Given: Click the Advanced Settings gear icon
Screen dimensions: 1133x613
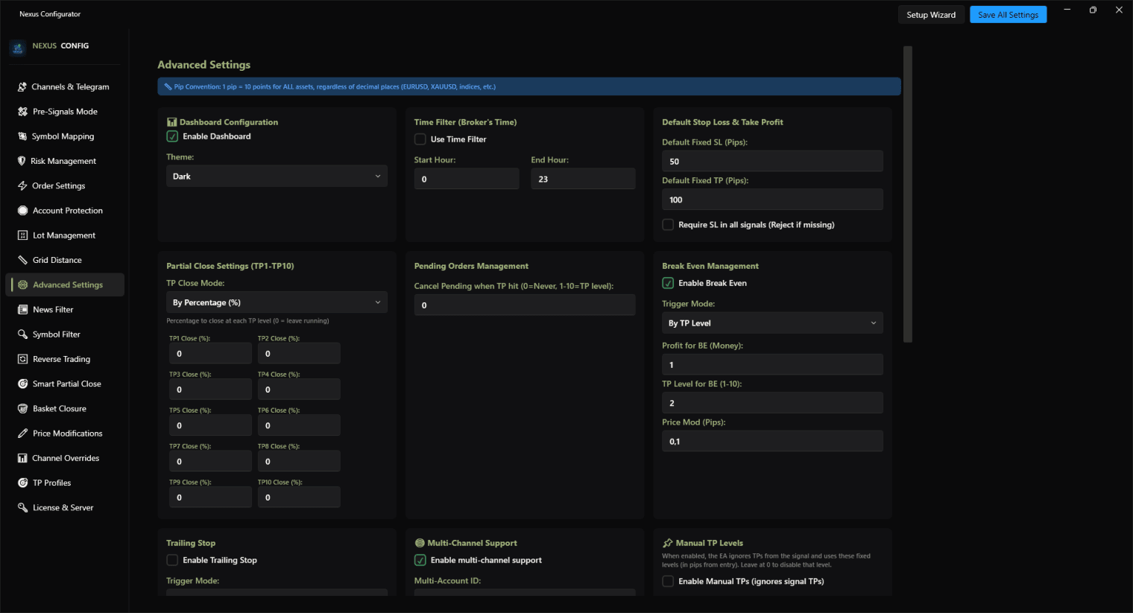Looking at the screenshot, I should [22, 285].
